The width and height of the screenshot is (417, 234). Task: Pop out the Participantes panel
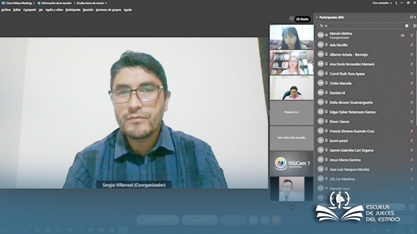coord(411,17)
